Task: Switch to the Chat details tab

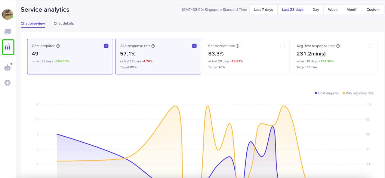Action: (64, 23)
